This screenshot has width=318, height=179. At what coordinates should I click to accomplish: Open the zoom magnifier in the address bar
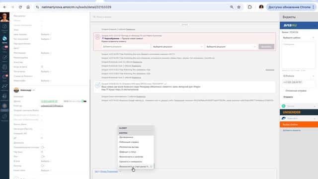pos(232,7)
